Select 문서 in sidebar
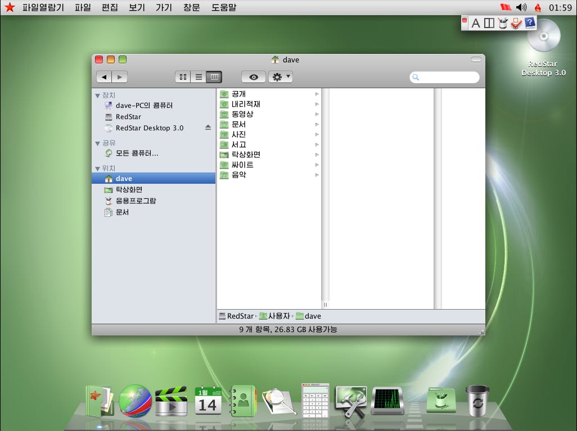 coord(154,212)
